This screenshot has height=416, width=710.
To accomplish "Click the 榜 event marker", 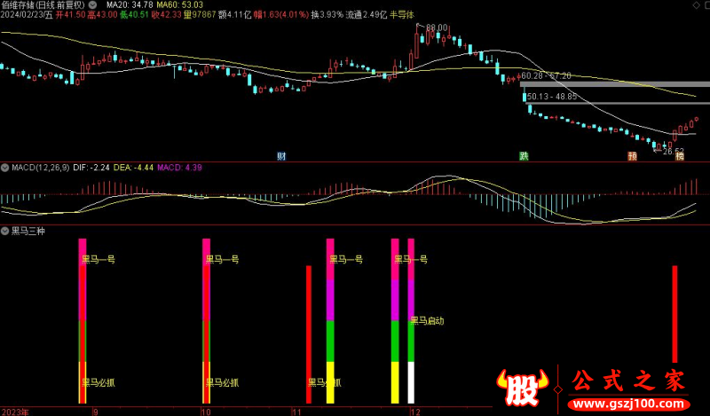I will coord(679,156).
